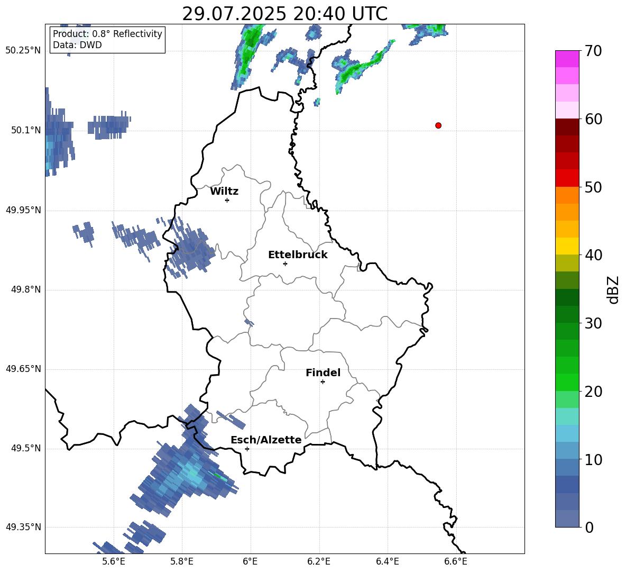Click the 5.8°E longitude label
Image resolution: width=626 pixels, height=572 pixels.
(182, 561)
